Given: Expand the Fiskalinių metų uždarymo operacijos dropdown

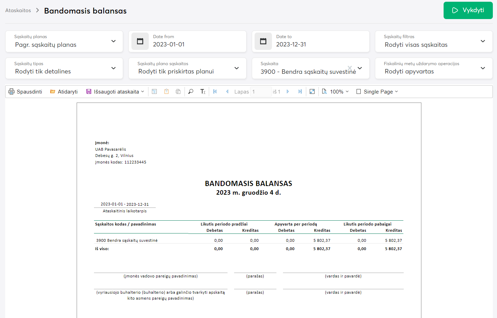Looking at the screenshot, I should pyautogui.click(x=483, y=68).
